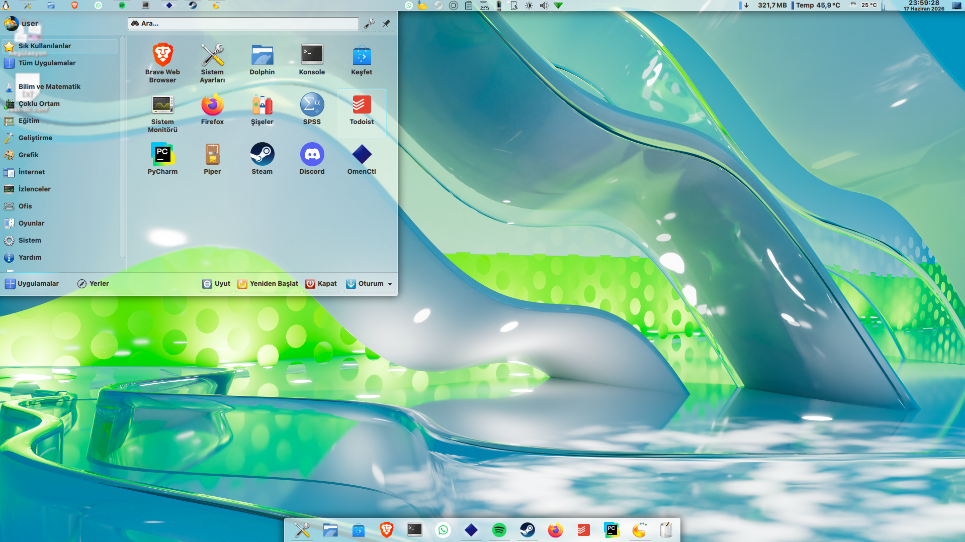This screenshot has height=542, width=965.
Task: Open Sistem Ayarları in the launcher grid
Action: click(212, 63)
